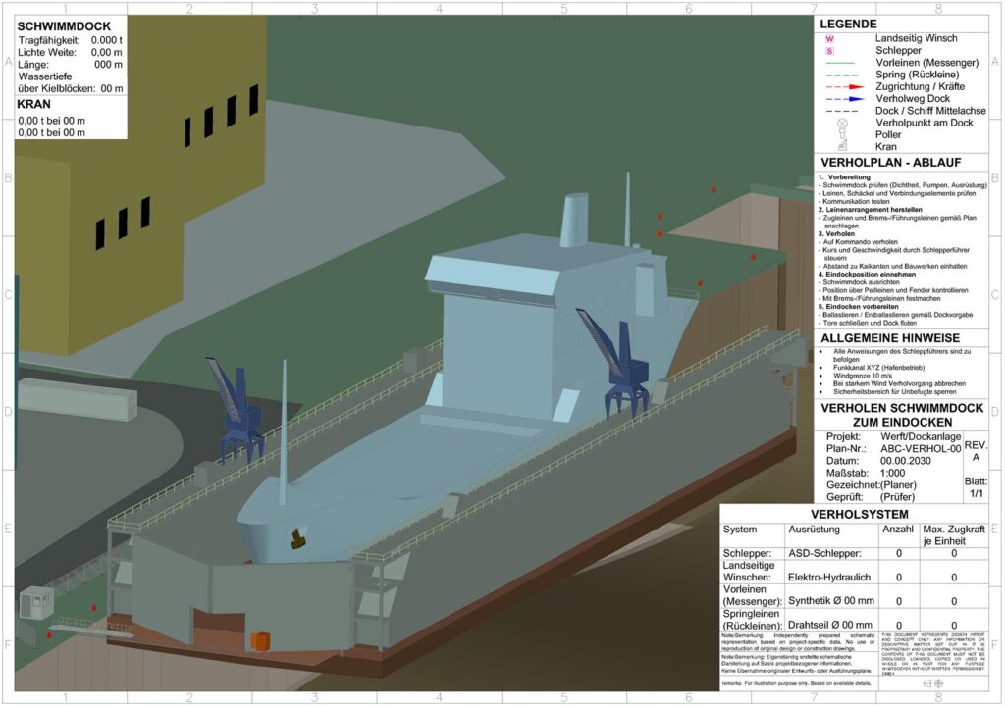Click the pink S Schlepper legend symbol
1005x706 pixels.
pyautogui.click(x=829, y=51)
